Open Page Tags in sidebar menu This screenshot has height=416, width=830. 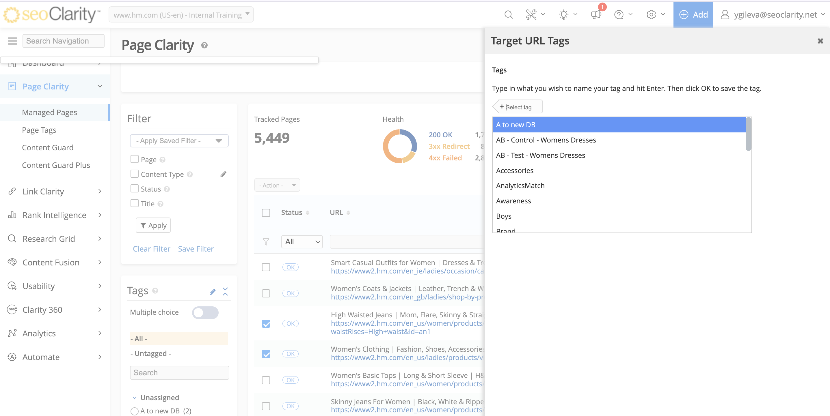pos(39,130)
